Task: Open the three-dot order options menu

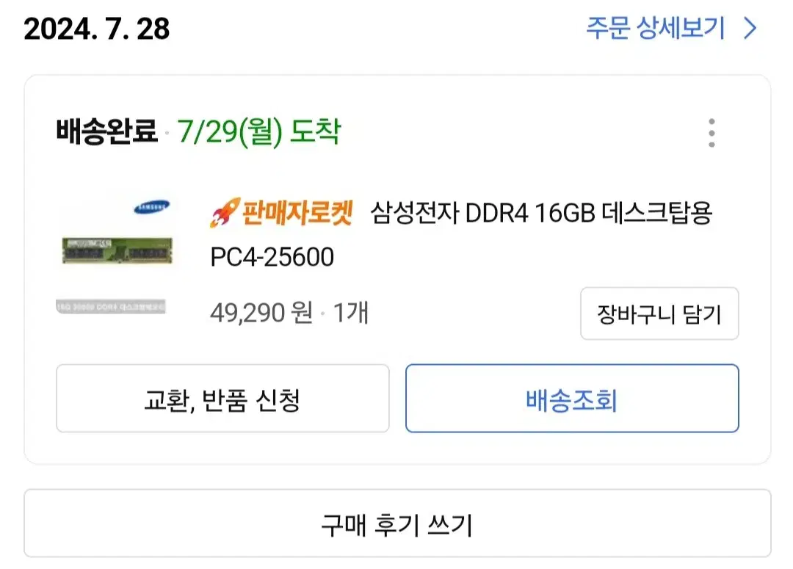Action: pyautogui.click(x=711, y=133)
